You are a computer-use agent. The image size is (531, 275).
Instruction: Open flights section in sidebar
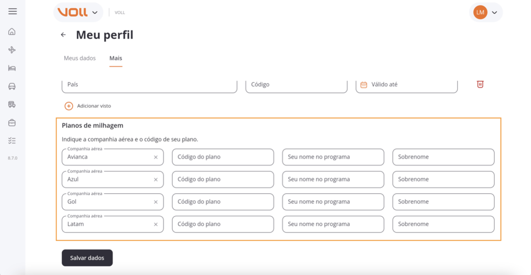(x=12, y=50)
